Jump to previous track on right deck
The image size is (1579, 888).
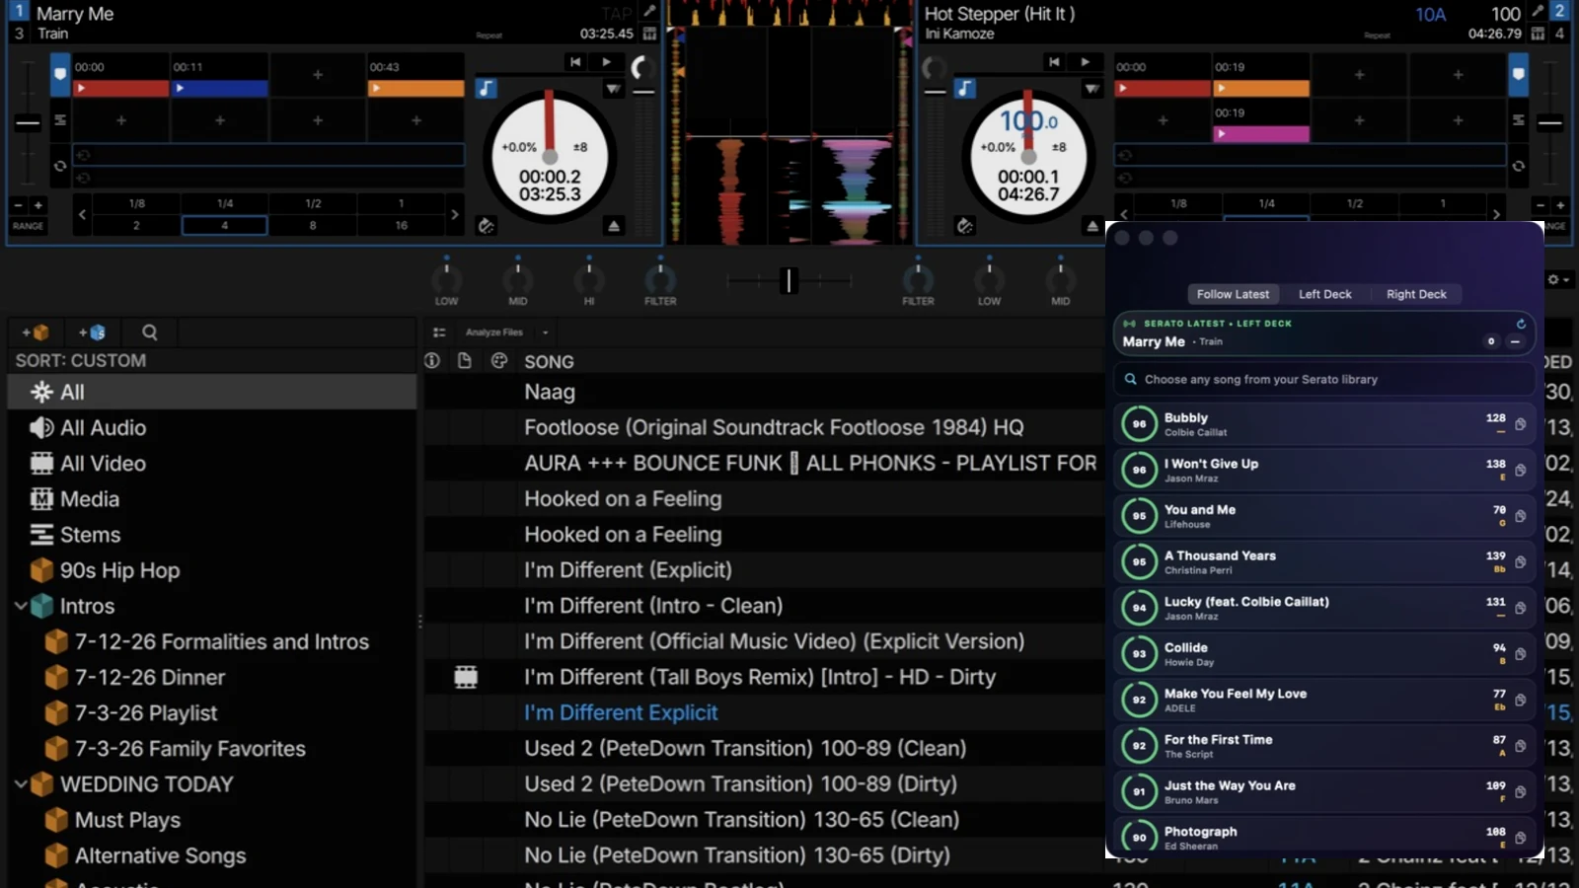click(x=1054, y=62)
